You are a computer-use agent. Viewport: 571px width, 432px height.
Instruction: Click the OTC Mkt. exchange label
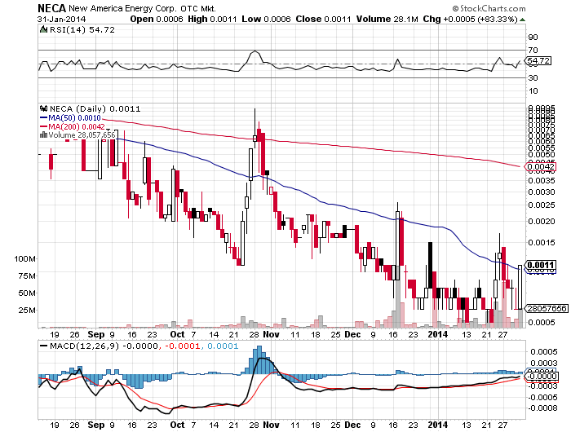coord(198,8)
